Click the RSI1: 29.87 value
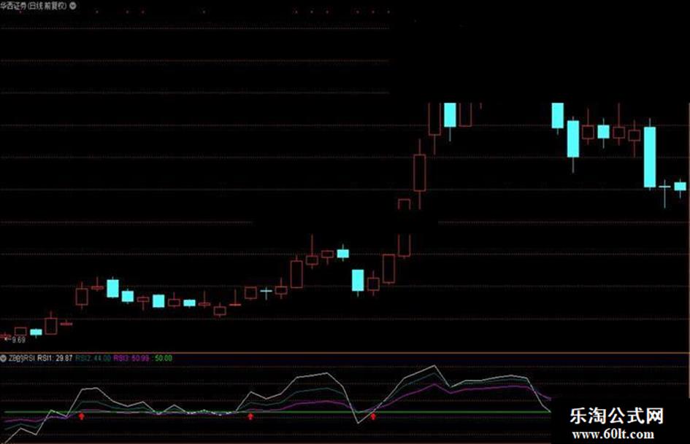This screenshot has height=444, width=690. pyautogui.click(x=55, y=358)
